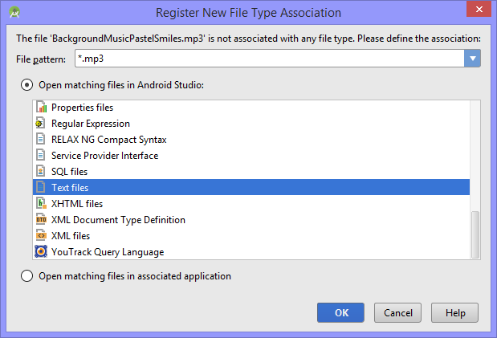Select 'Open matching files in Android Studio' radio

coord(27,85)
